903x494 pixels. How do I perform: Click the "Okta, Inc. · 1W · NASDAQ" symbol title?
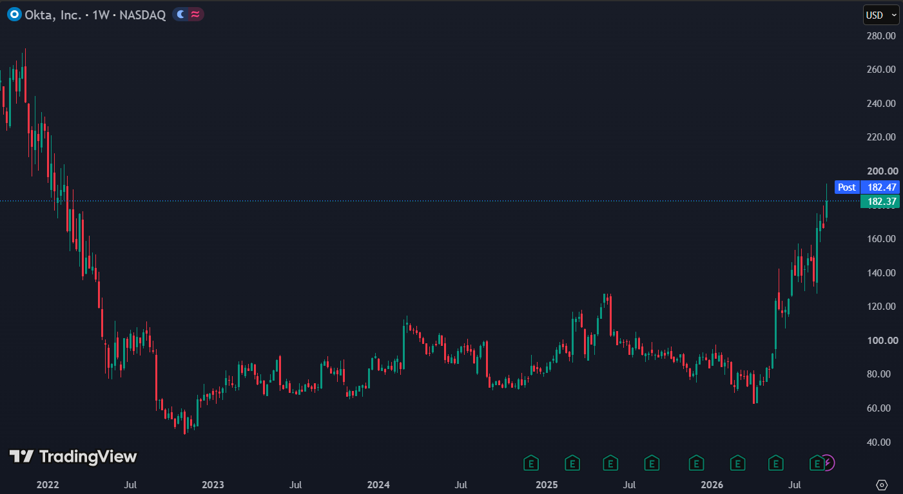coord(96,14)
